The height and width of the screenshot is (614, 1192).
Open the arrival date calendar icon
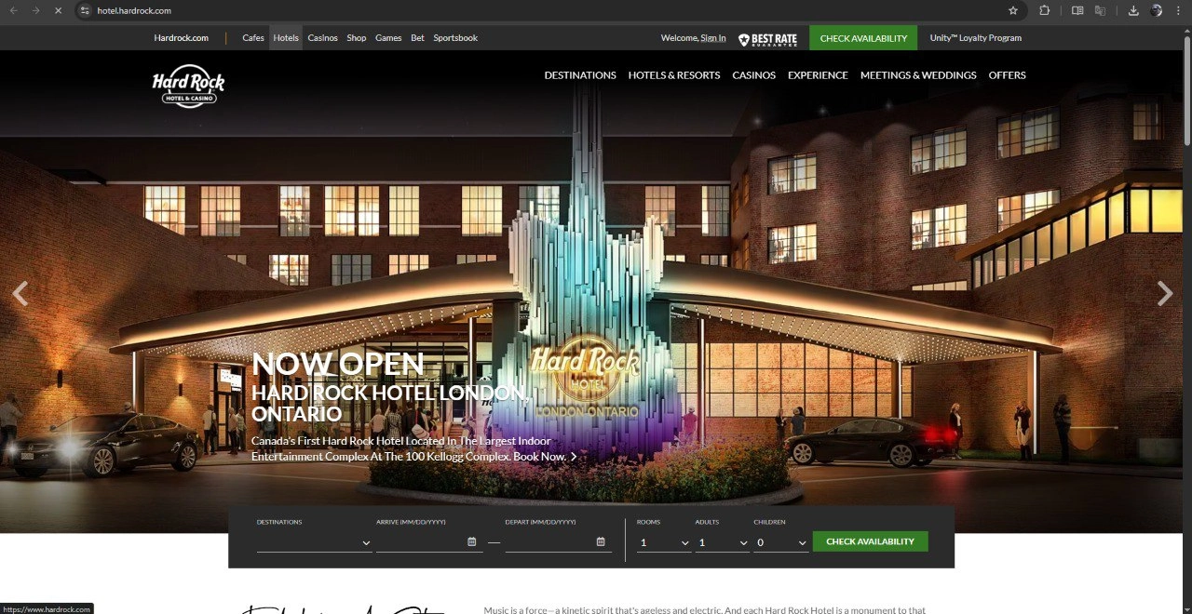(x=472, y=541)
